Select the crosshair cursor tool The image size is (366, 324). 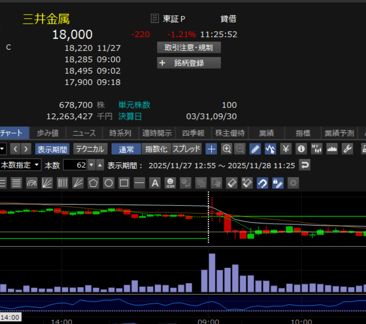tap(211, 149)
